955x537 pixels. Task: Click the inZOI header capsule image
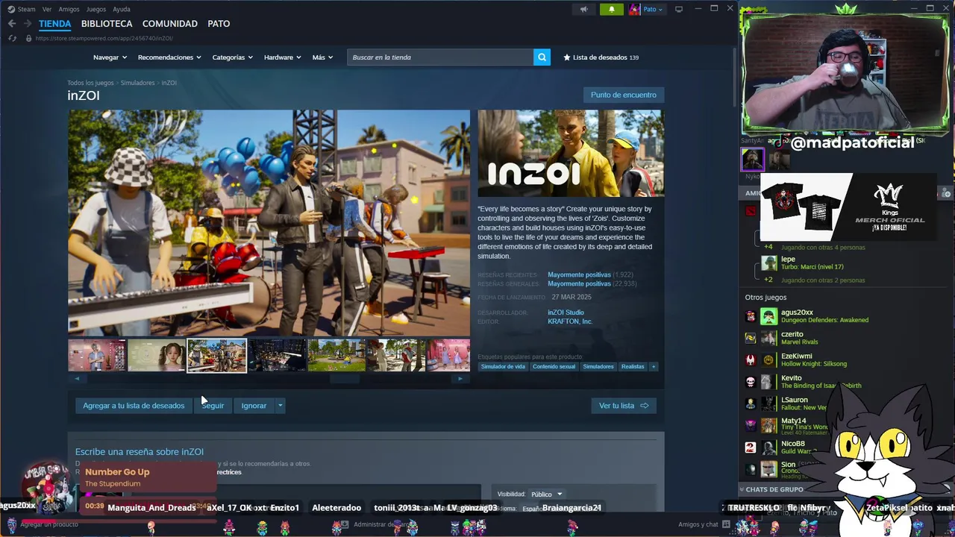571,154
